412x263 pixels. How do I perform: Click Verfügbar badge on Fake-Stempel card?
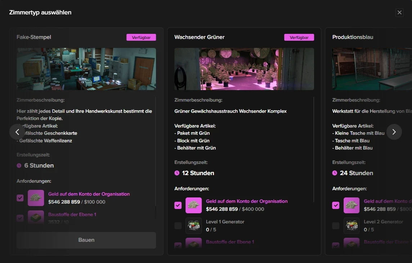tap(141, 37)
